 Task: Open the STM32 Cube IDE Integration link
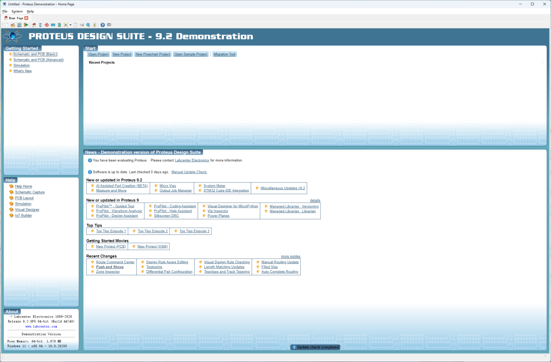coord(226,190)
